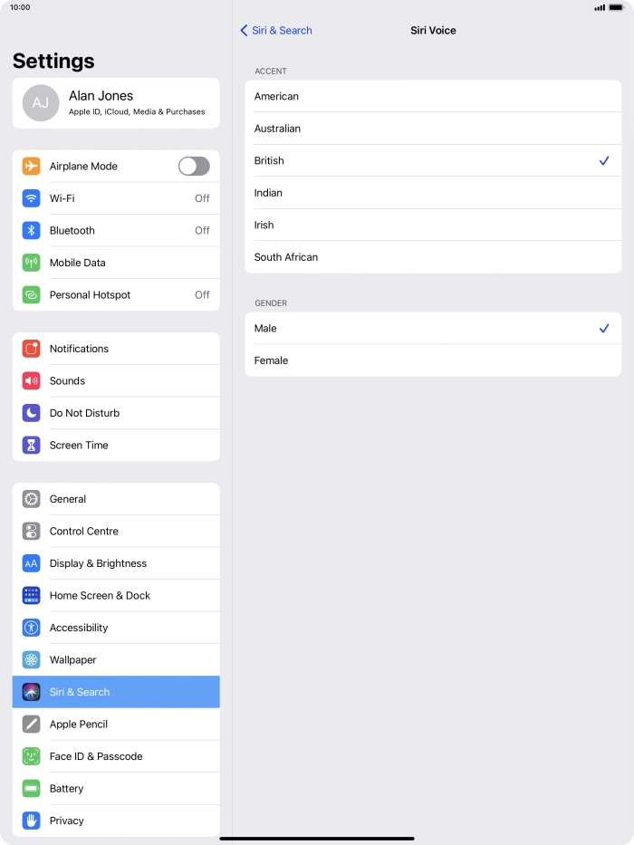Pick the South African accent

pyautogui.click(x=433, y=257)
